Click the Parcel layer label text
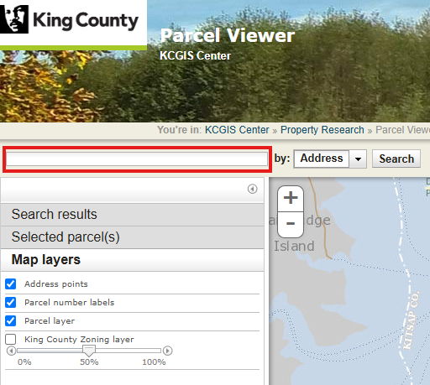 [x=50, y=321]
